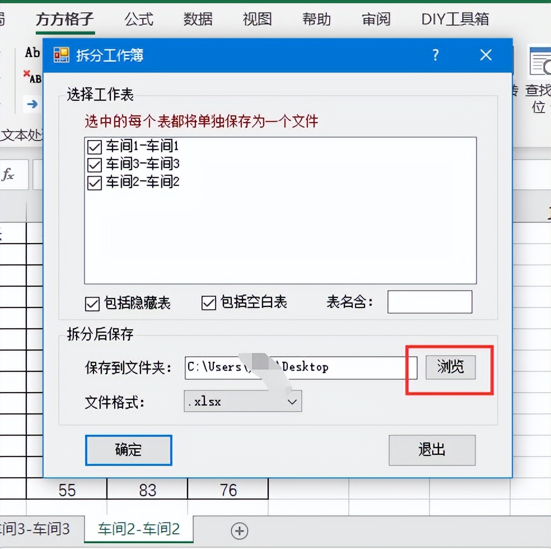Viewport: 551px width, 549px height.
Task: Open the DIY工具箱 ribbon tab
Action: tap(455, 19)
